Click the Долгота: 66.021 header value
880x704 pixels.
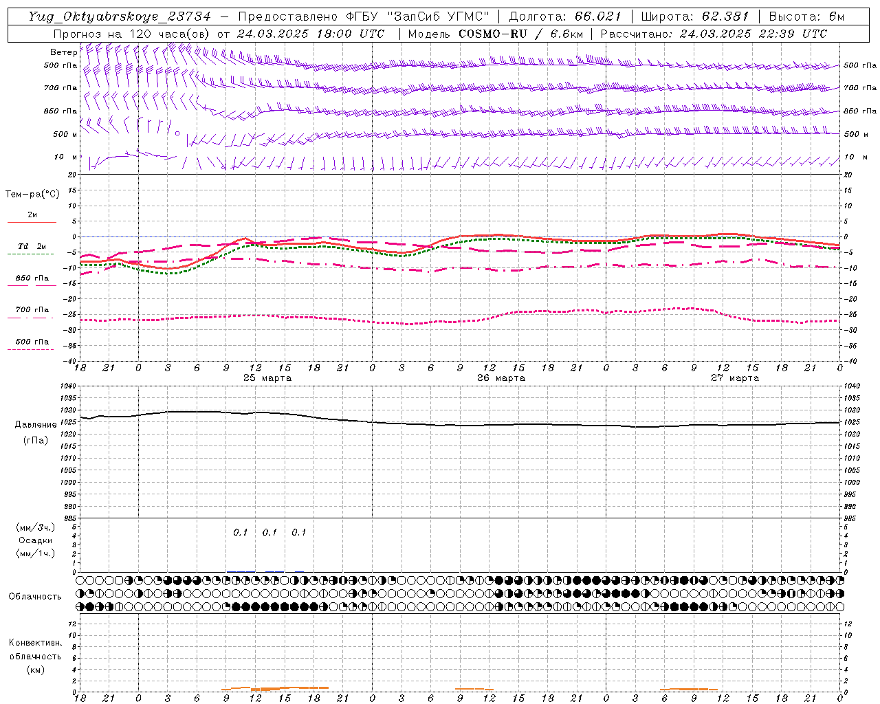point(565,16)
